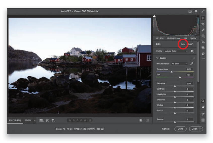Collapse the Basic panel section

pyautogui.click(x=157, y=58)
